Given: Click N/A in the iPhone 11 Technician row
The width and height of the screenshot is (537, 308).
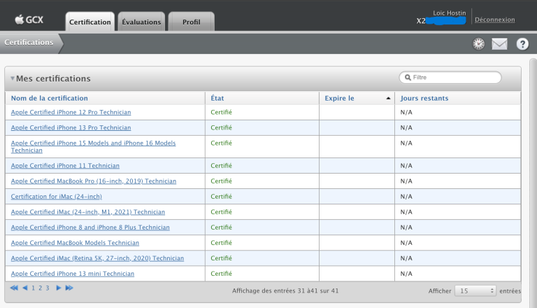Looking at the screenshot, I should [x=406, y=166].
